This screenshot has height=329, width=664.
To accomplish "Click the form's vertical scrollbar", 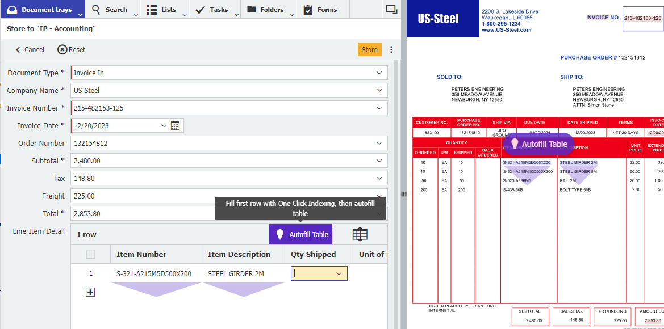I will (x=396, y=195).
